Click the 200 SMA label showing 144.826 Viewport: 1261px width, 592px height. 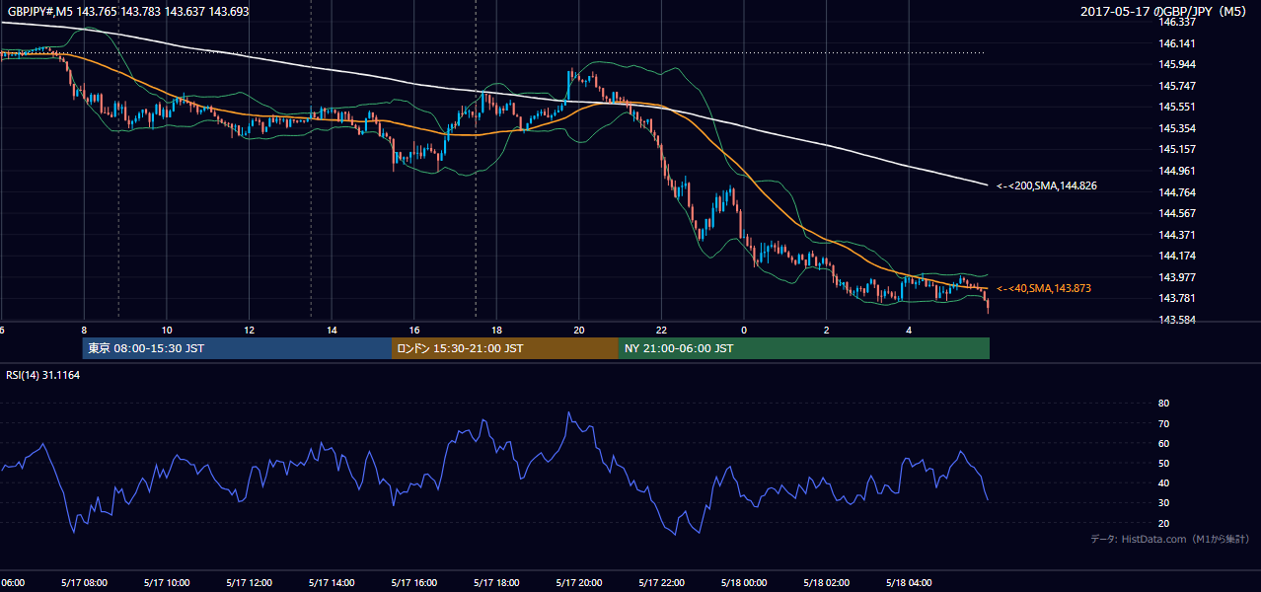point(1047,185)
